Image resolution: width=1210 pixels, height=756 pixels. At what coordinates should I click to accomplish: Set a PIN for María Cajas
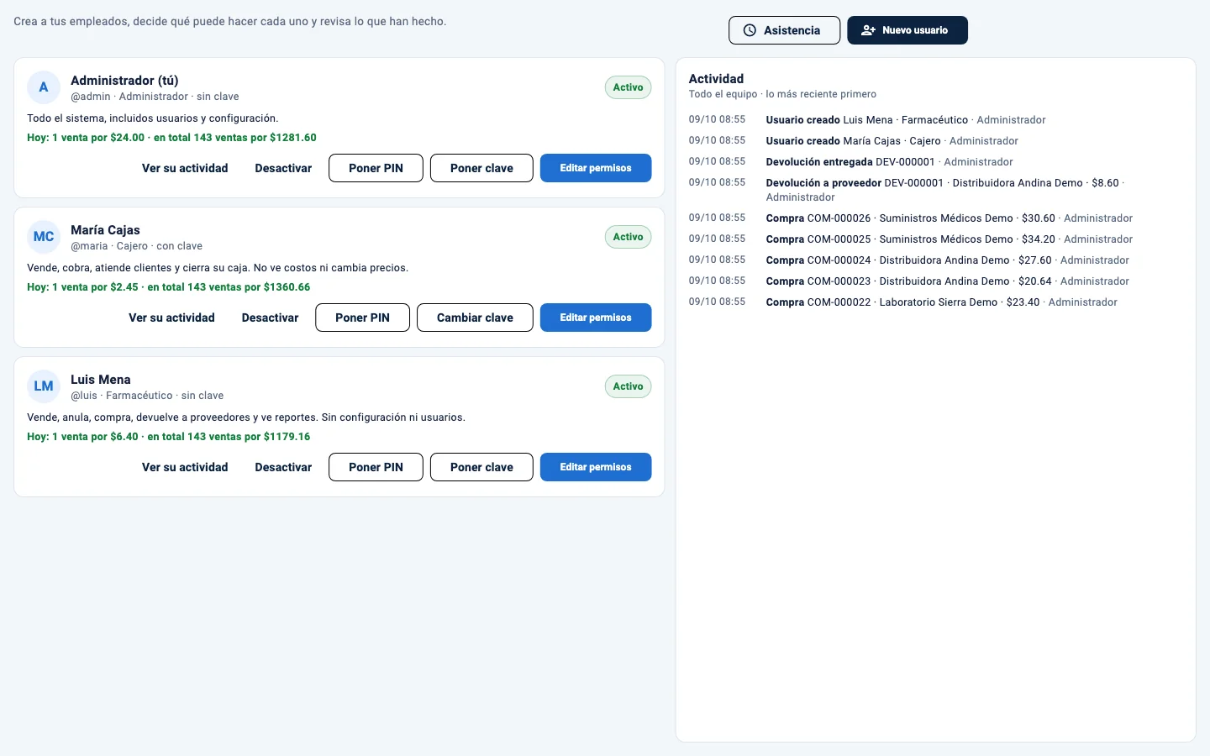click(x=362, y=318)
